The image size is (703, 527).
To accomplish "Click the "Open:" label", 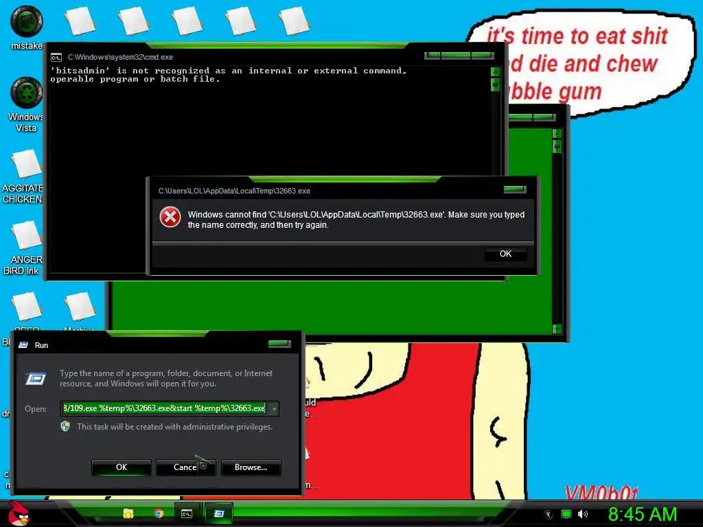I will [36, 409].
